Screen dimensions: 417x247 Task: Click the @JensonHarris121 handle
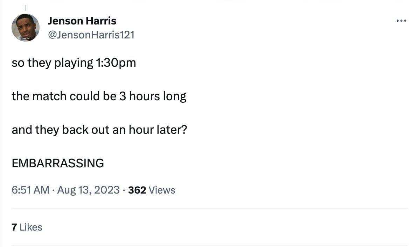click(x=91, y=35)
